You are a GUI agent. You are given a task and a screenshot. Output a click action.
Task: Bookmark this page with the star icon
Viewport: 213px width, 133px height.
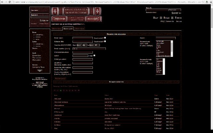(203, 2)
